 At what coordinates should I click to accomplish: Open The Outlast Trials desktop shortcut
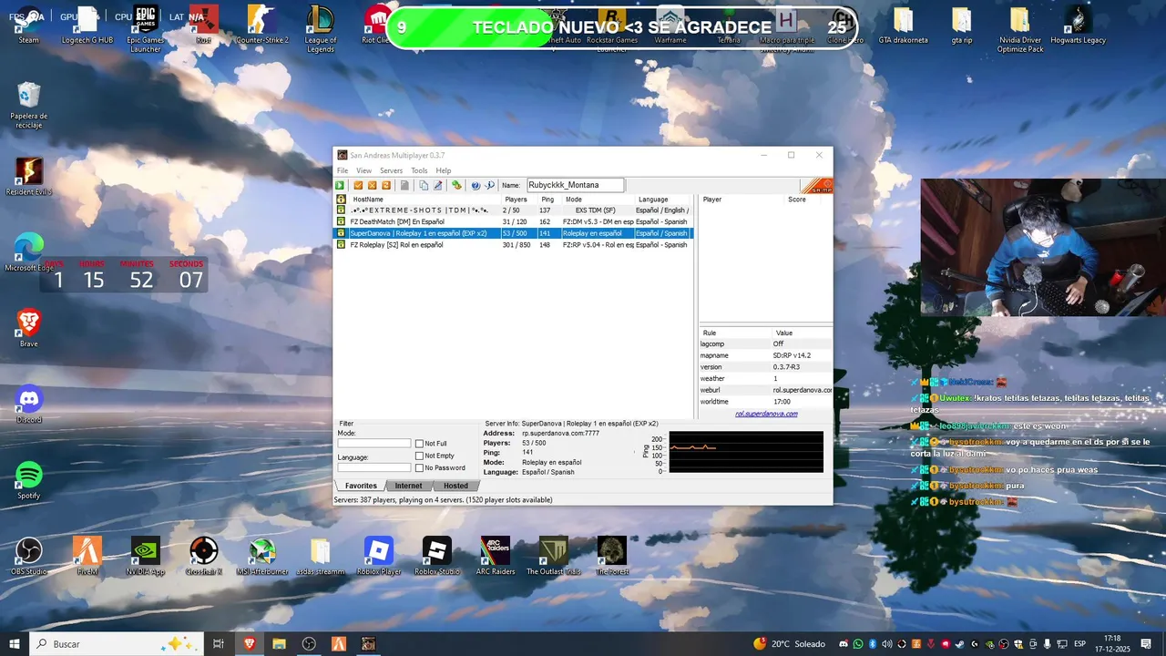coord(554,556)
